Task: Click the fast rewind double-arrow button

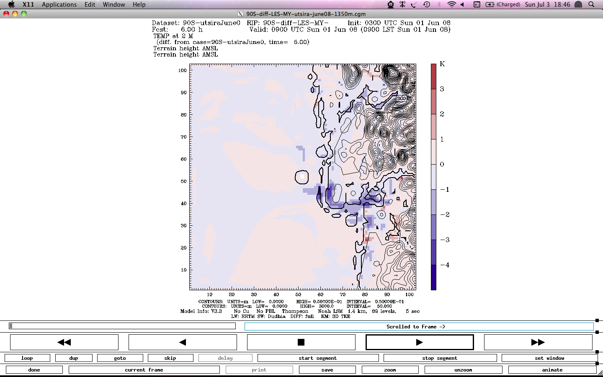Action: 64,342
